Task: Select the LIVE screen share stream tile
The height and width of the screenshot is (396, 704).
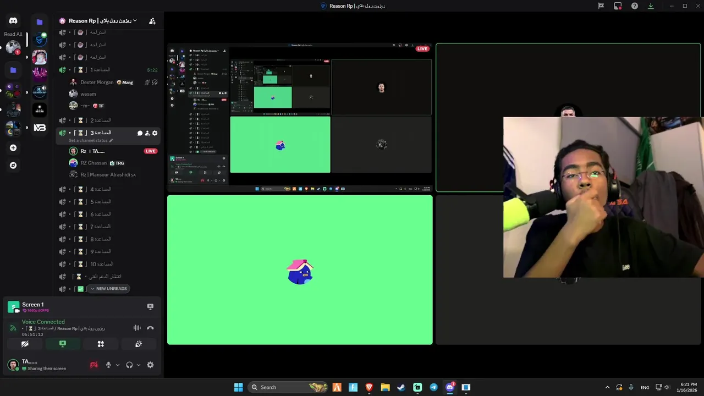Action: [x=300, y=117]
